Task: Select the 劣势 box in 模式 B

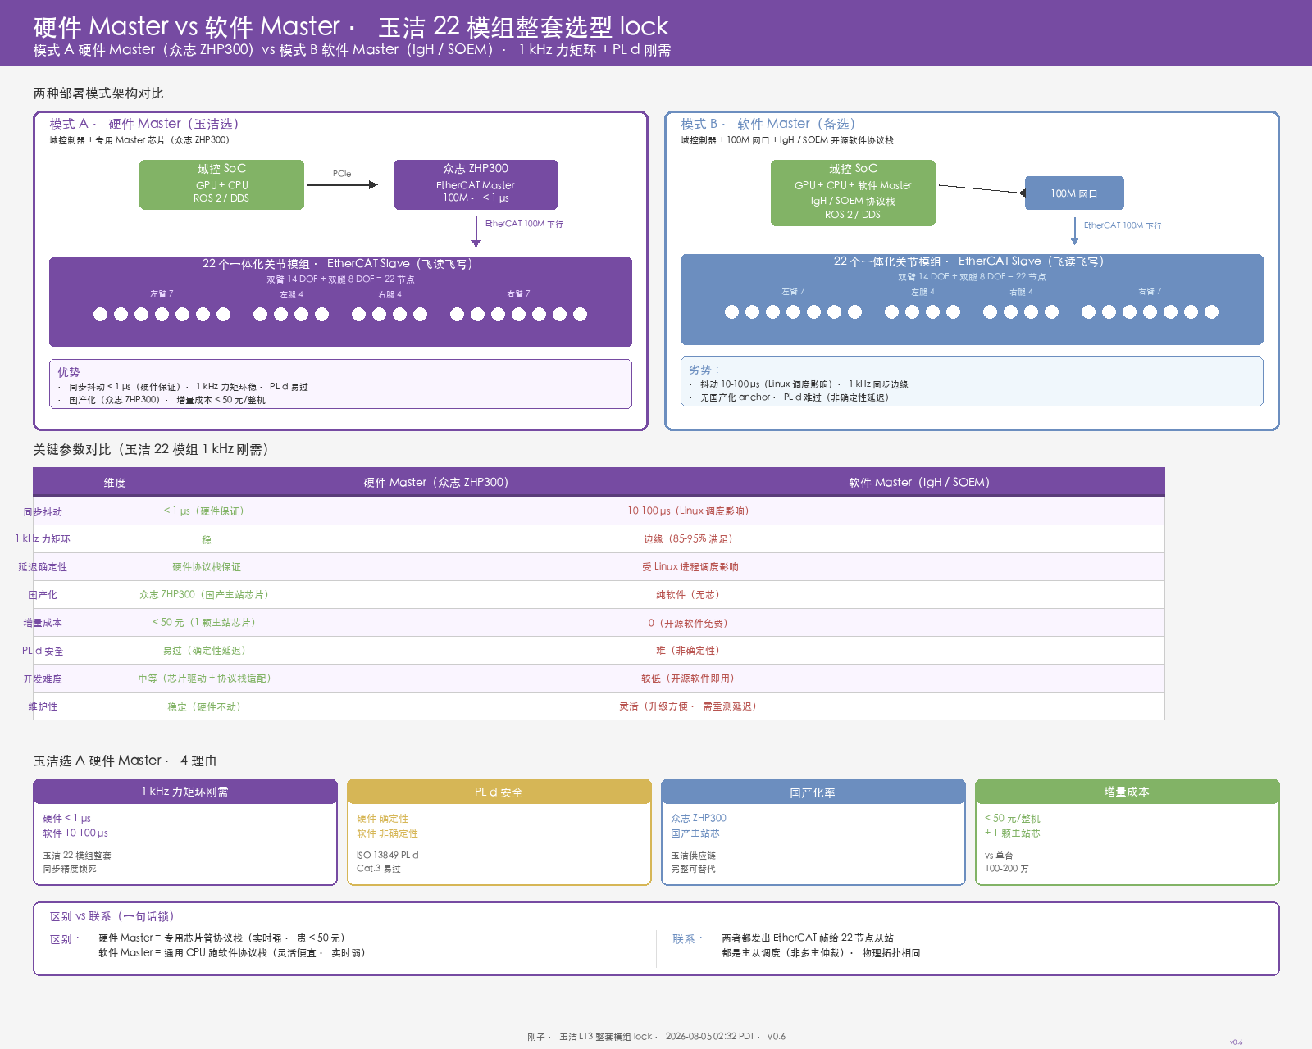Action: pyautogui.click(x=972, y=381)
